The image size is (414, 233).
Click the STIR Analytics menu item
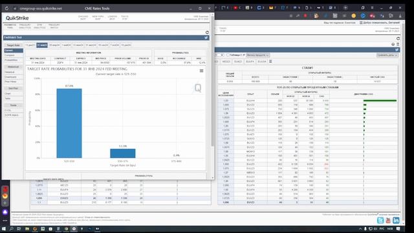(39, 26)
